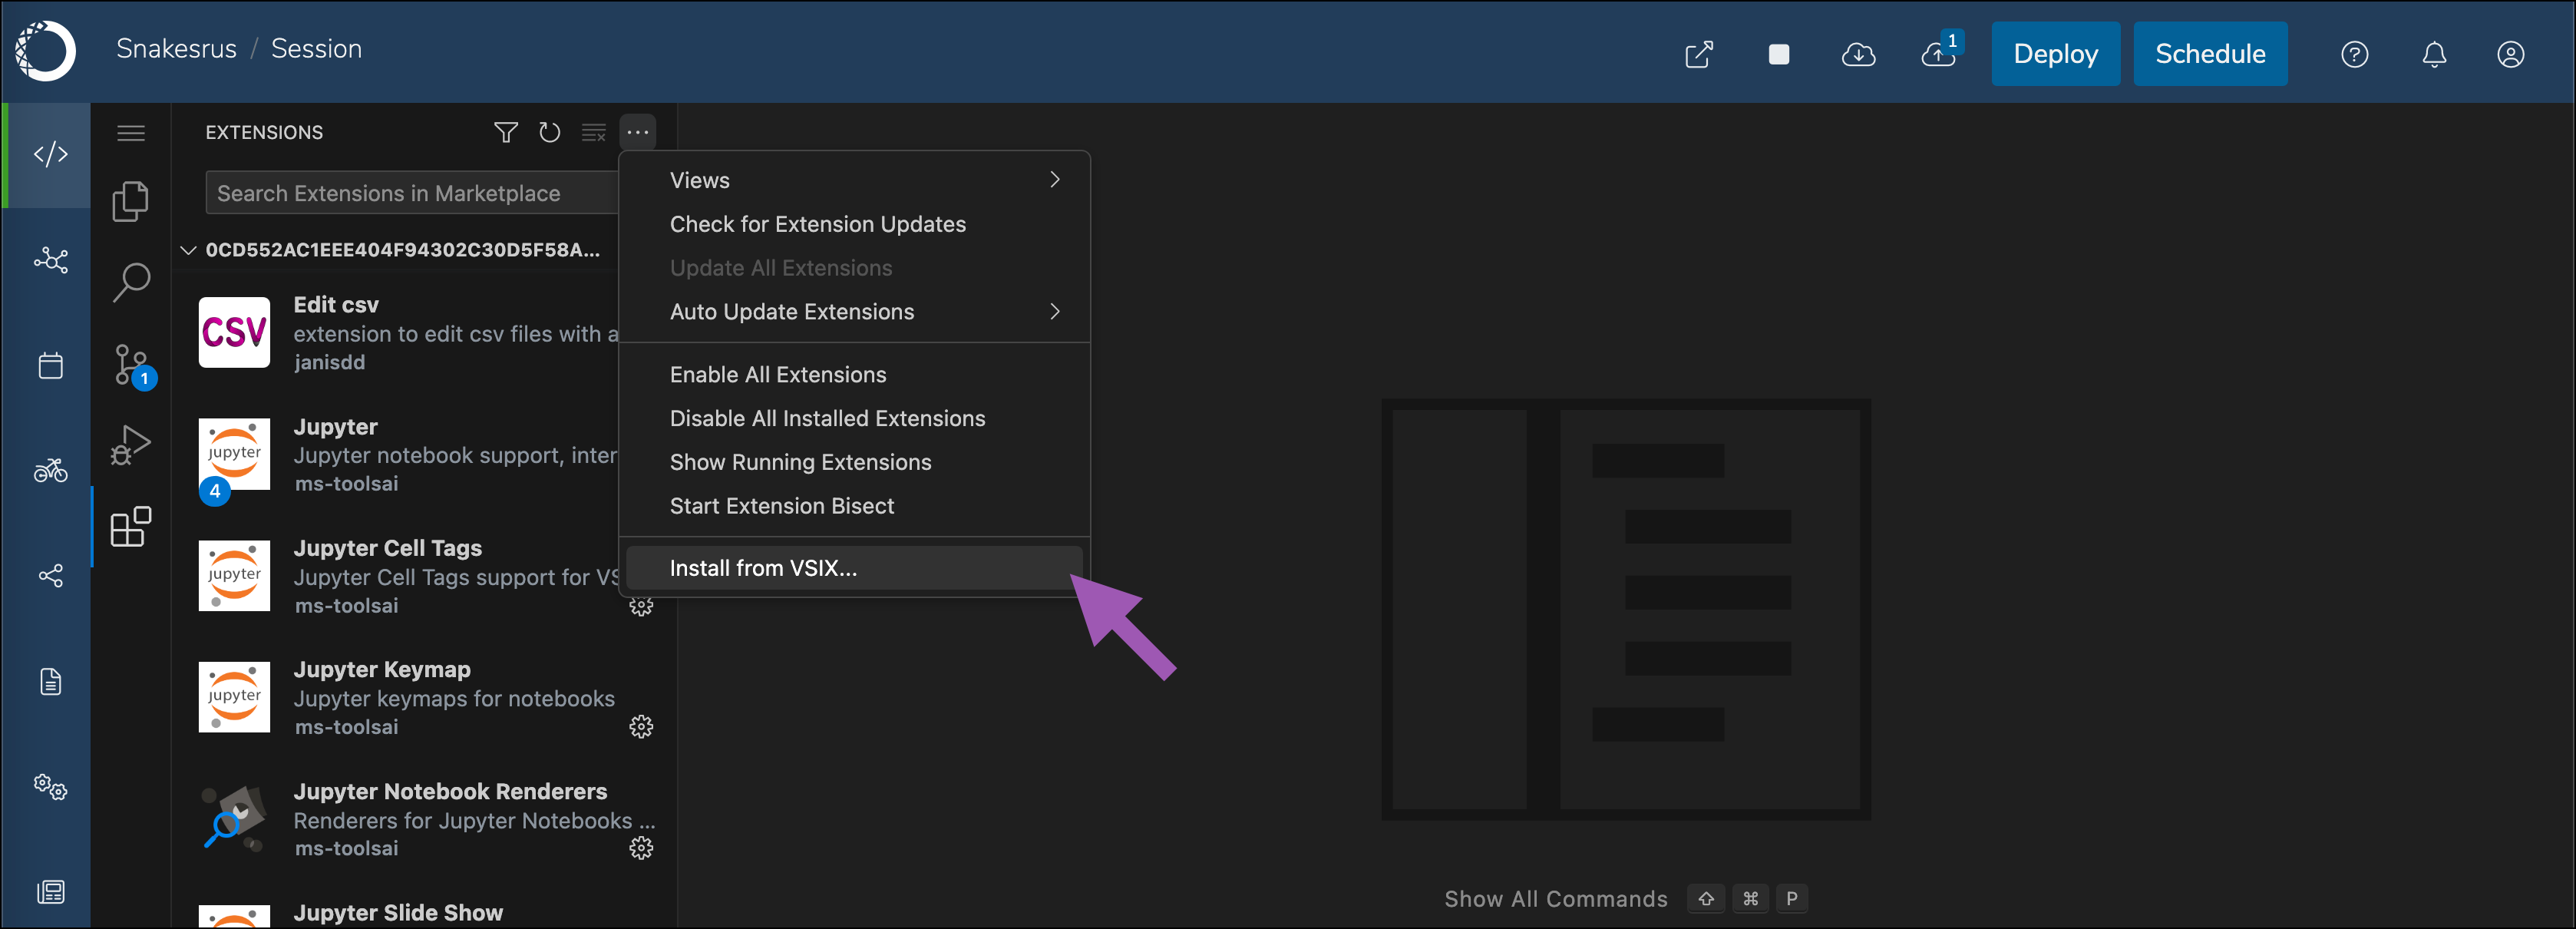Focus the Search Extensions in Marketplace field

click(x=410, y=193)
